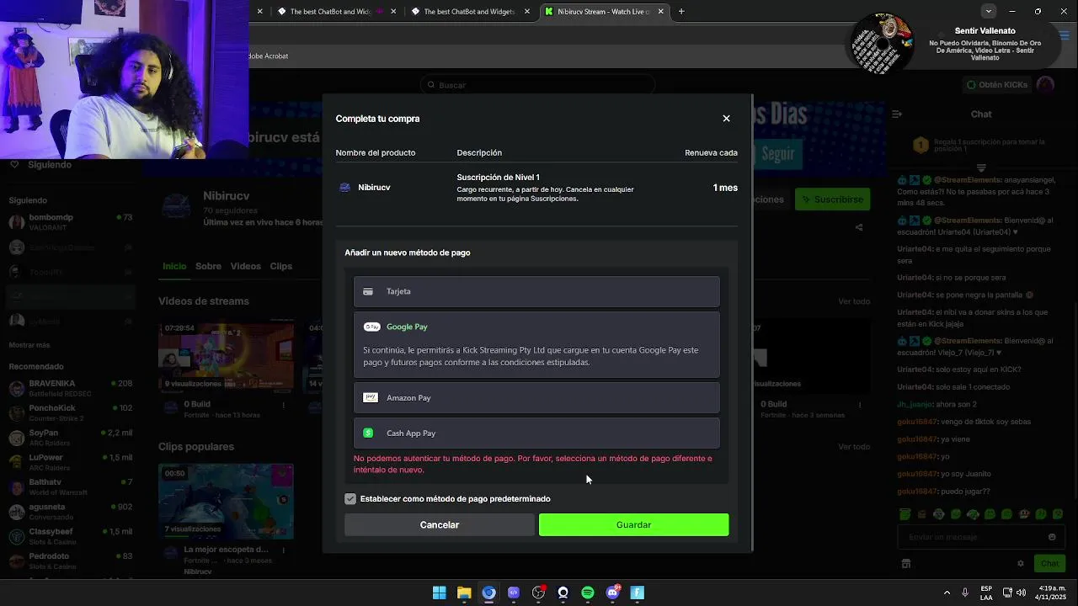Click the Google Pay logo icon
1078x606 pixels.
click(x=371, y=327)
